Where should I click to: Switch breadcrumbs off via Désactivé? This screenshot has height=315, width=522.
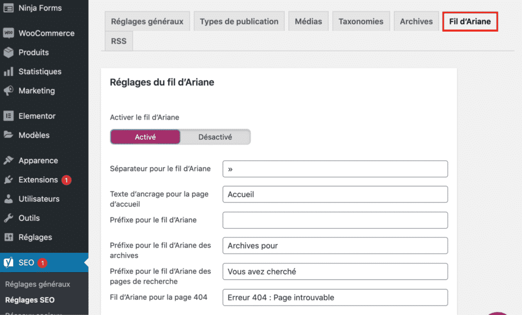point(215,137)
